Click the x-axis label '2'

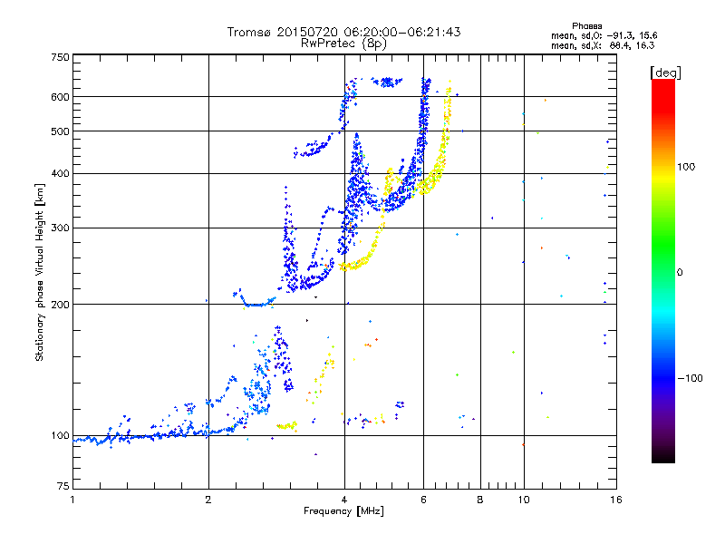coord(208,500)
